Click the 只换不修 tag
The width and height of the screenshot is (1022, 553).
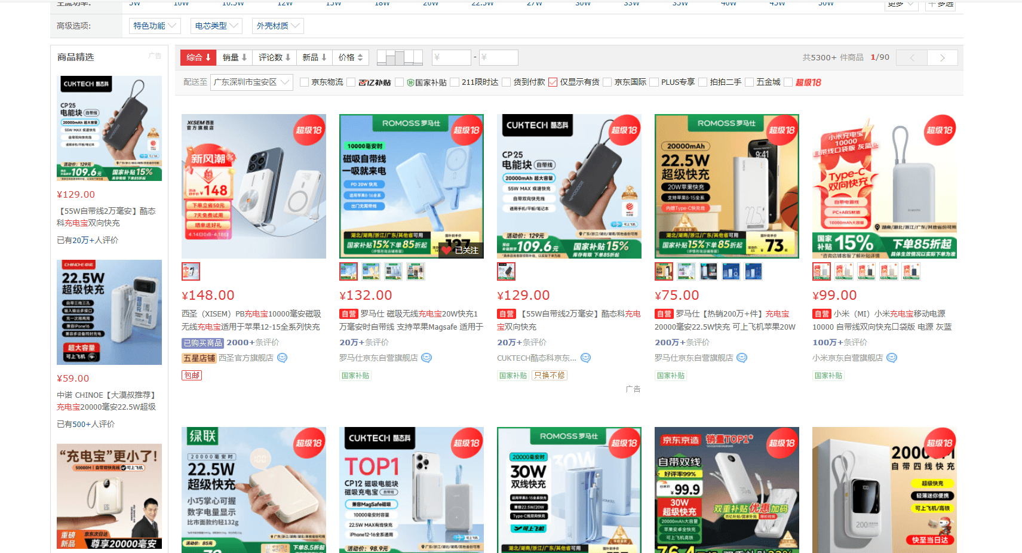click(x=550, y=376)
